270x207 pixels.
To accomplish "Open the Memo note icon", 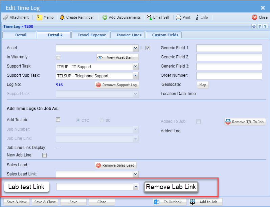I will tap(39, 17).
